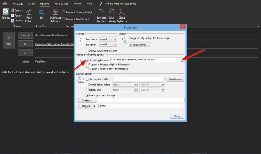Switch to the Format Text tab

point(61,4)
